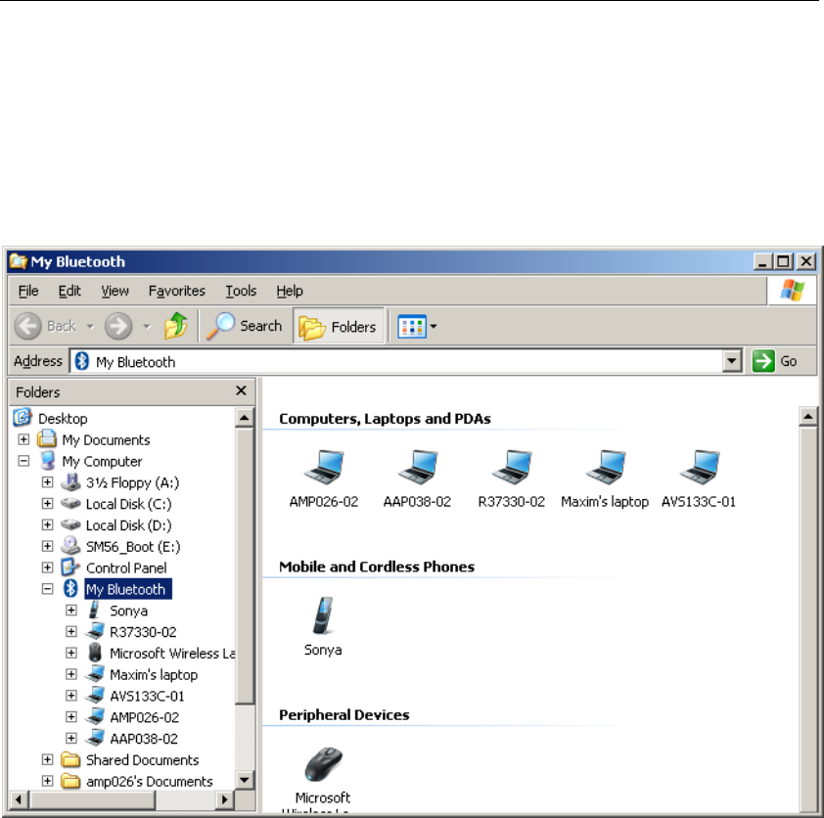Select AMP026-02 in the folder tree

click(x=145, y=717)
